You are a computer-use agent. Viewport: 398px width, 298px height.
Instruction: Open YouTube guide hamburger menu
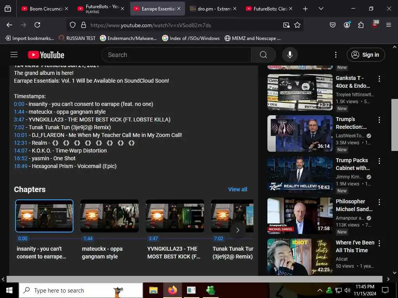click(14, 55)
